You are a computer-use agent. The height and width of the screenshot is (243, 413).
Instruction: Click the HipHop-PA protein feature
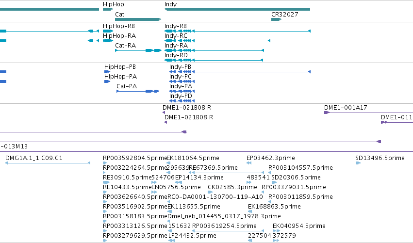click(x=107, y=81)
